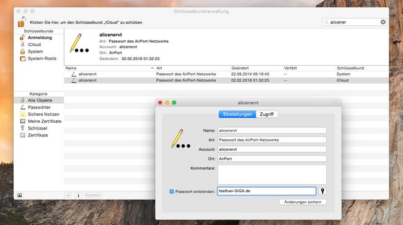The image size is (403, 225).
Task: Click into the Kommentare text area
Action: (272, 174)
